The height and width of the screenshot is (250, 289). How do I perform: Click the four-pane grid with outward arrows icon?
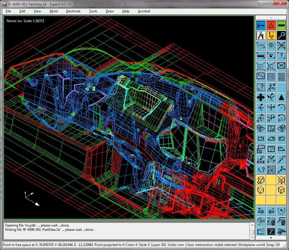(x=261, y=66)
